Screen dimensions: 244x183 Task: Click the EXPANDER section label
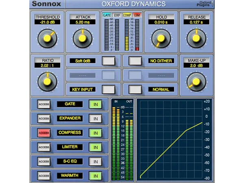click(70, 118)
